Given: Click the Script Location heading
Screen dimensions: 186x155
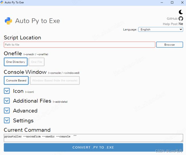Looking at the screenshot, I should [22, 38].
